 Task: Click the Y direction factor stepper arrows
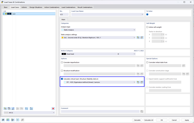(162, 38)
